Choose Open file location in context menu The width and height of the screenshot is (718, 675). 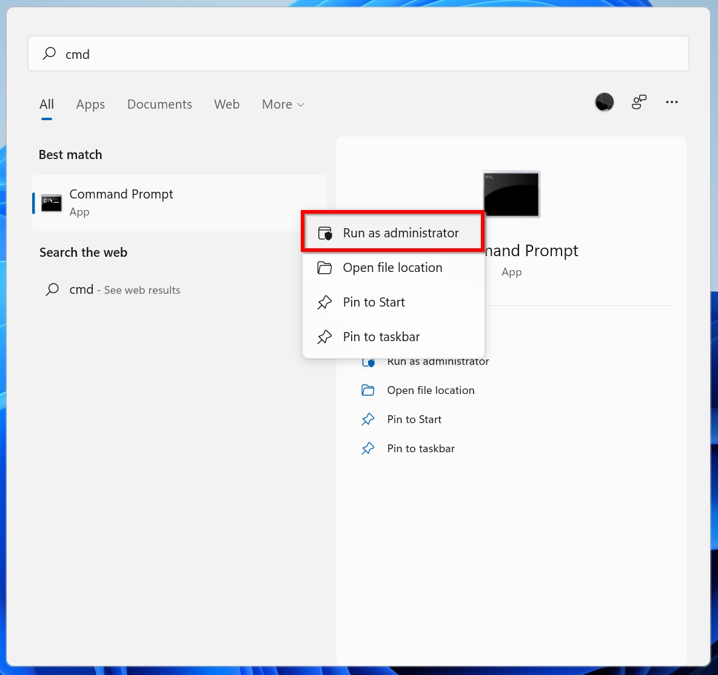pyautogui.click(x=392, y=268)
